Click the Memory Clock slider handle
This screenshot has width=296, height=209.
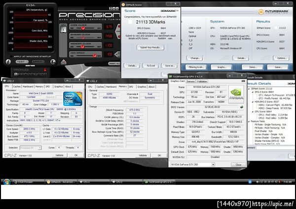click(82, 46)
